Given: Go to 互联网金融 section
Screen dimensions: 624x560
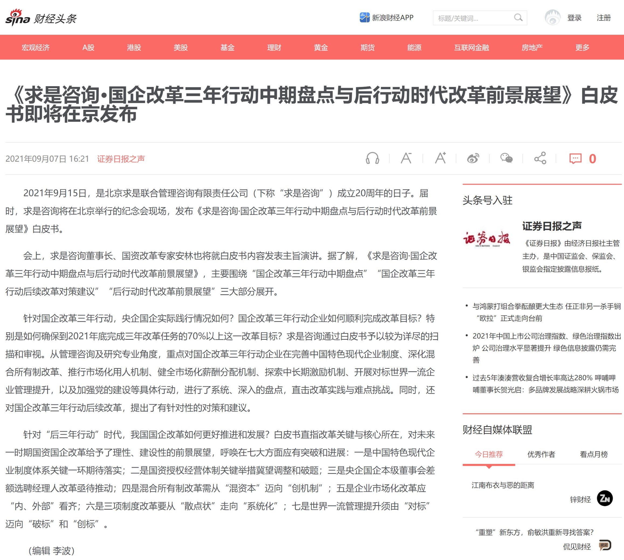Looking at the screenshot, I should [x=471, y=47].
